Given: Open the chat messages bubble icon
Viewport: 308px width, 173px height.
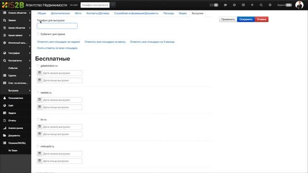Looking at the screenshot, I should [225, 5].
